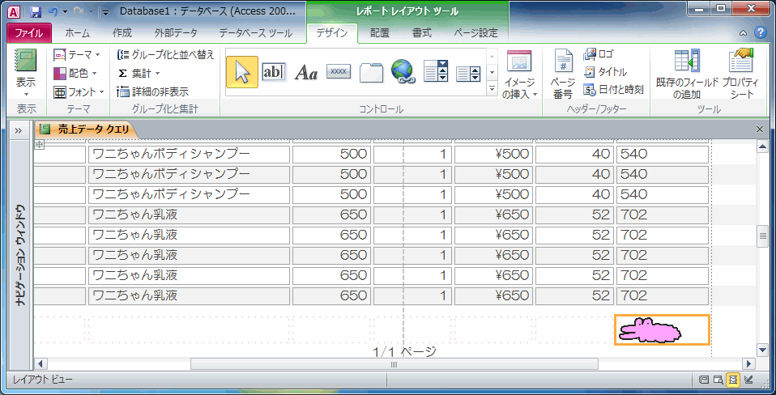Open the テーマ dropdown
Viewport: 776px width, 395px height.
[x=77, y=54]
